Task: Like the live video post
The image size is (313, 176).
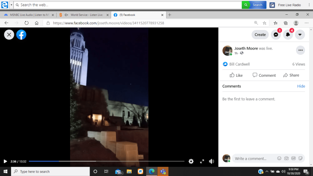Action: (236, 75)
